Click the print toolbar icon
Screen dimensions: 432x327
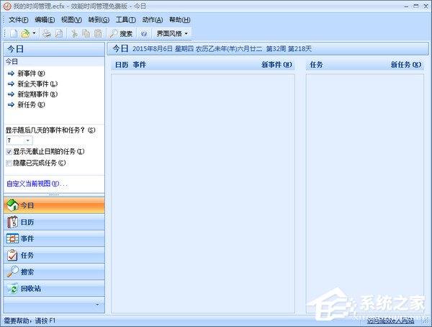tap(47, 34)
